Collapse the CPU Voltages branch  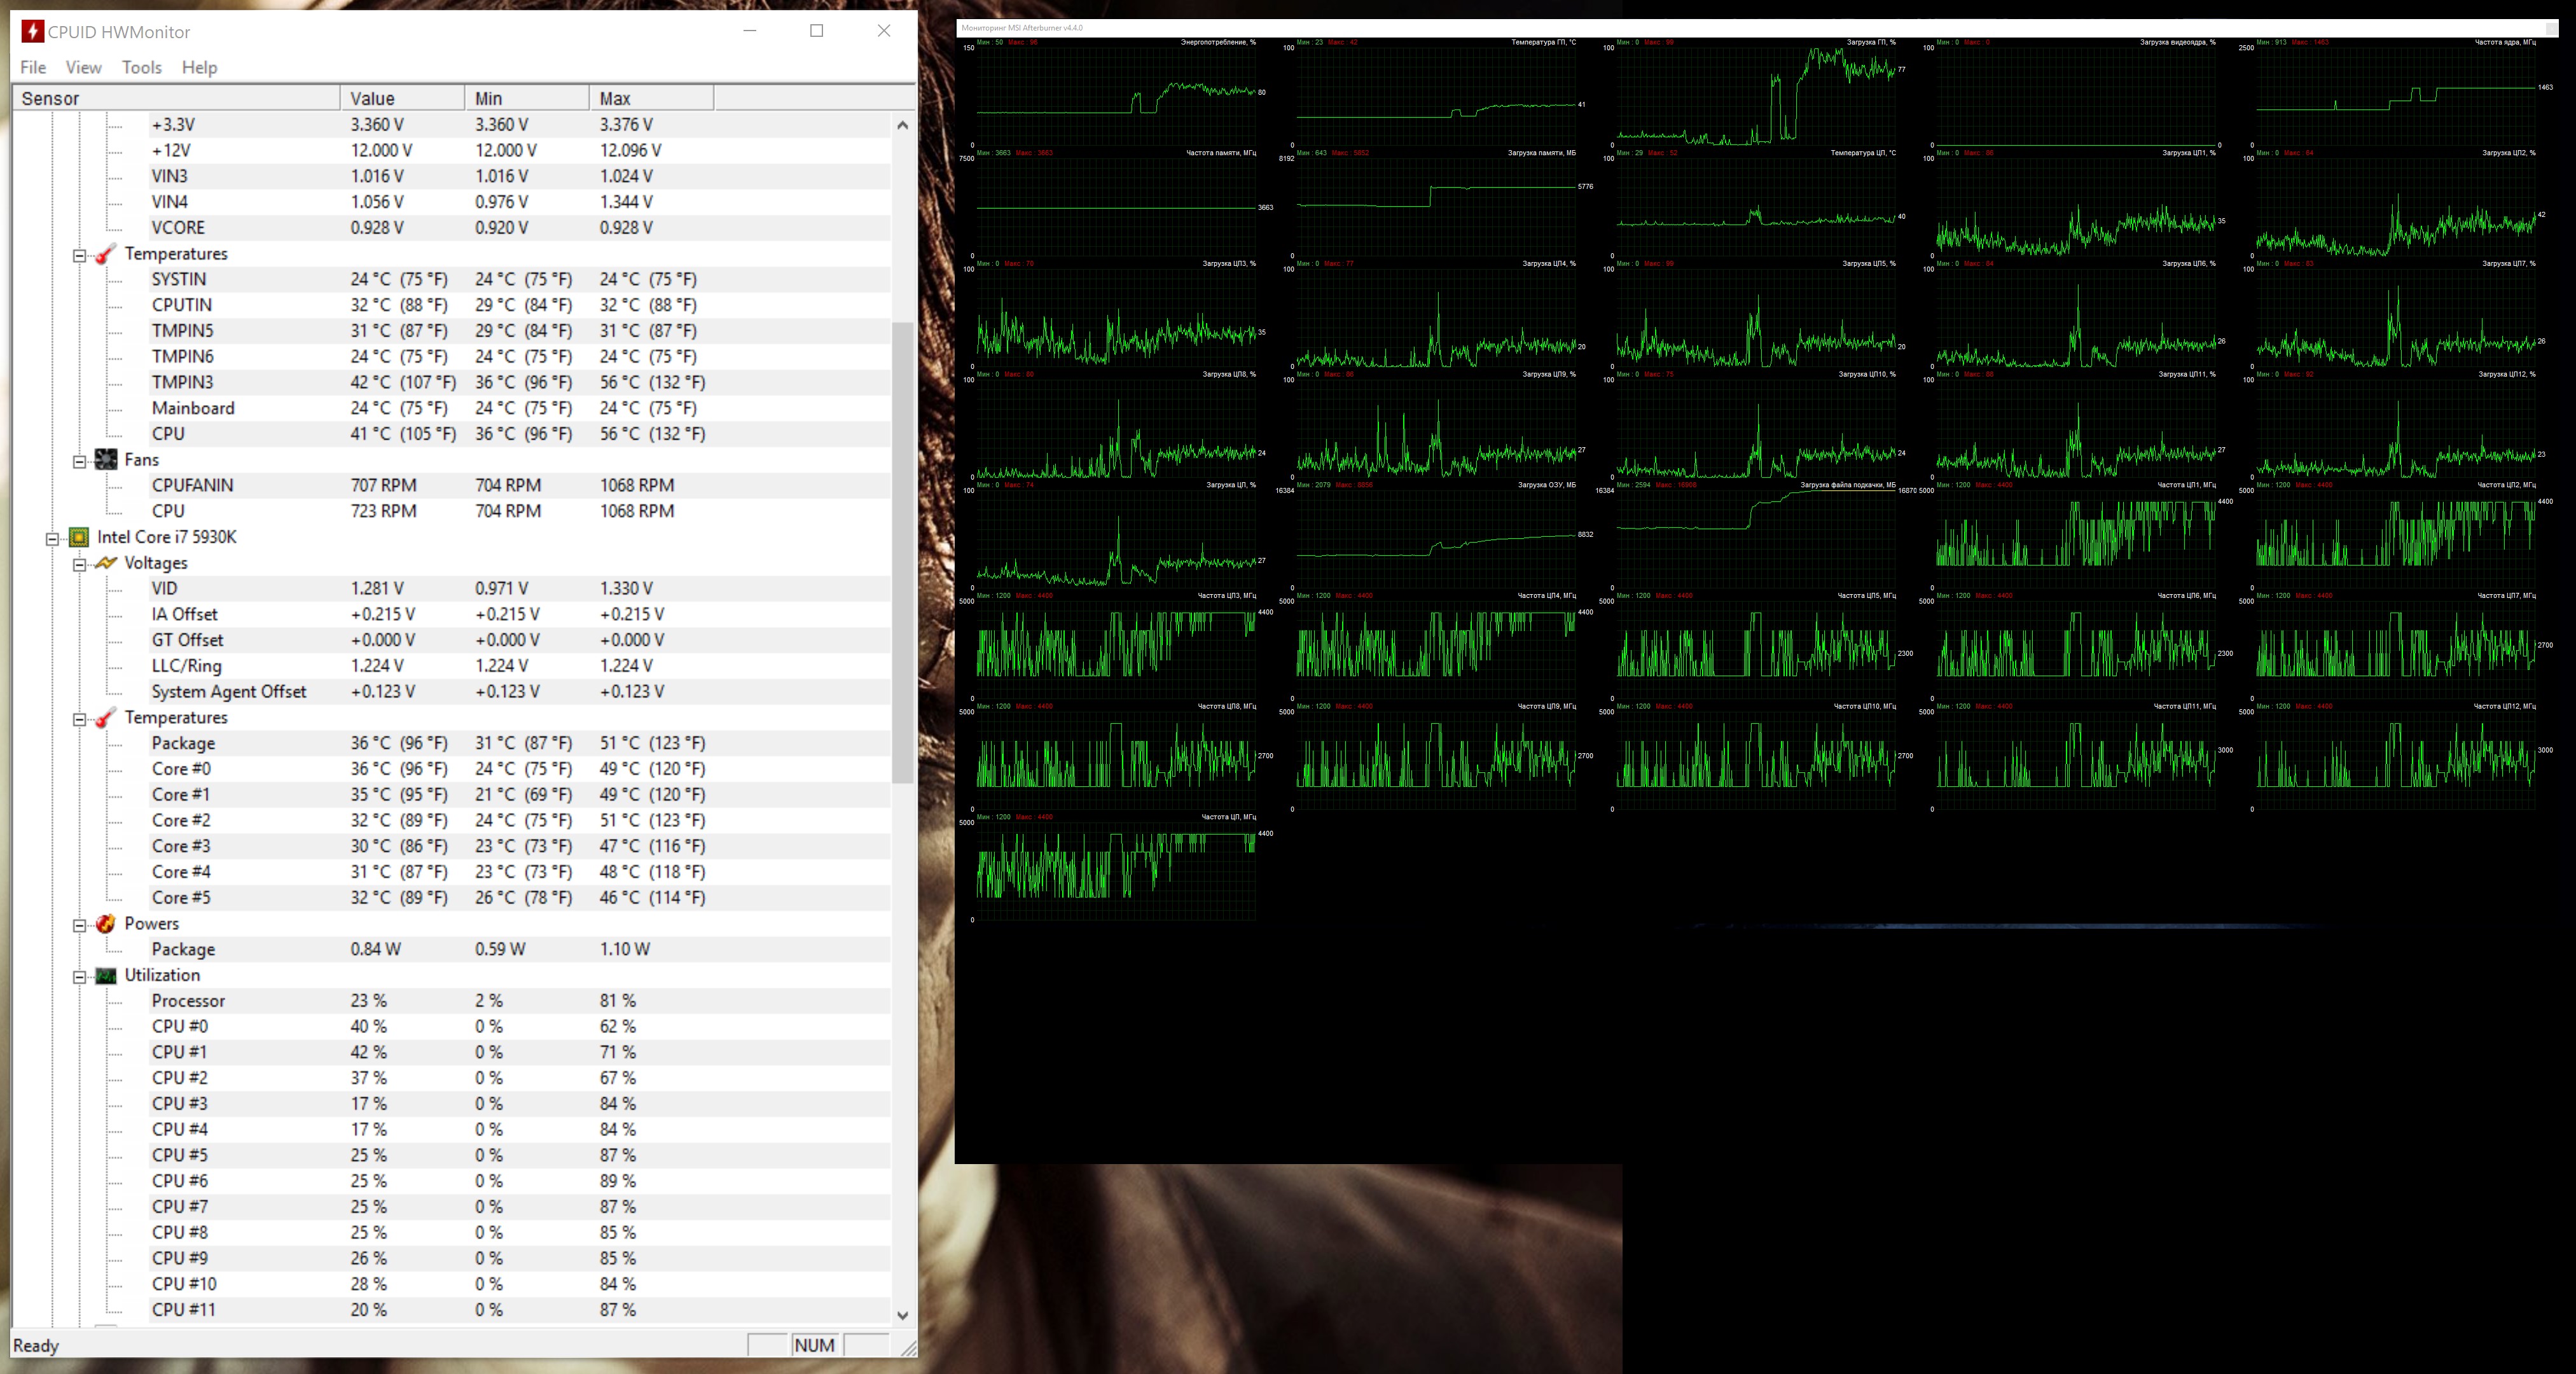[x=79, y=564]
